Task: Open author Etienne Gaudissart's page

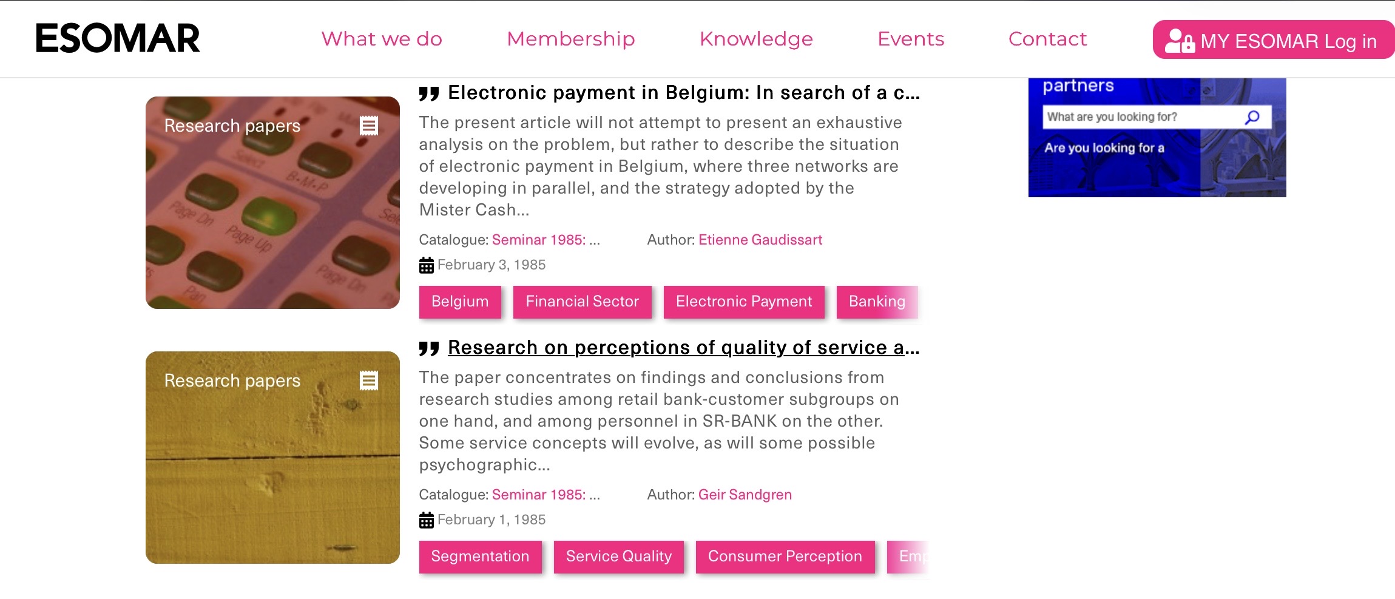Action: [760, 240]
